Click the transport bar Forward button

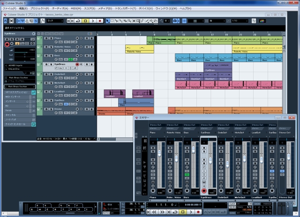pyautogui.click(x=162, y=212)
